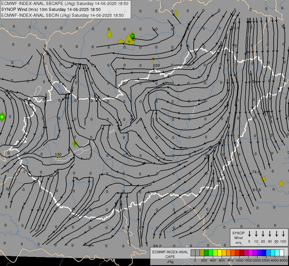Click the olive CAPE diamond at the far right edge
The image size is (289, 266).
(281, 184)
